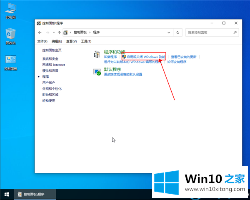This screenshot has height=200, width=250.
Task: Go to 控制面板主页 in the sidebar
Action: [x=52, y=50]
